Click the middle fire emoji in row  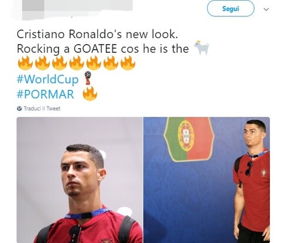tap(76, 63)
